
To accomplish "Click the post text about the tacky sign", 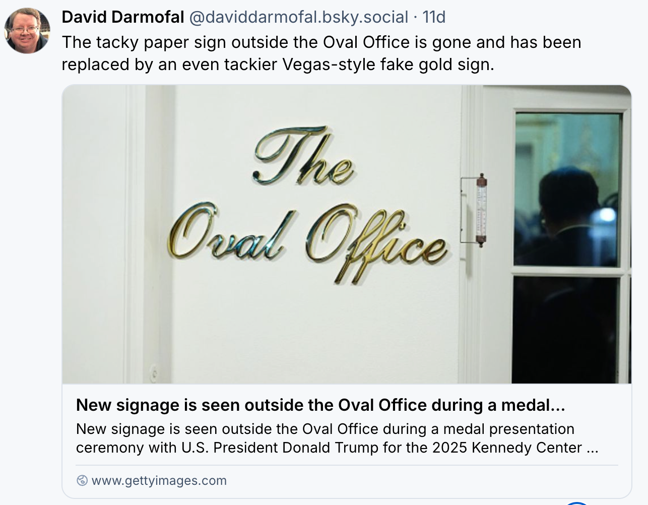I will click(x=322, y=54).
